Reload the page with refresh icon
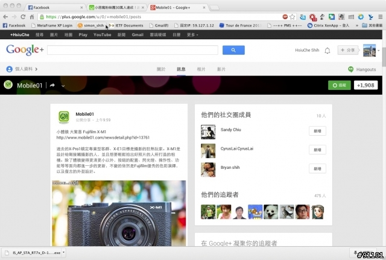 coord(23,17)
